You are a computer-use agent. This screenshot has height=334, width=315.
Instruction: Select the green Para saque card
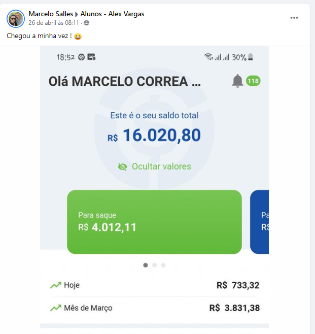154,222
